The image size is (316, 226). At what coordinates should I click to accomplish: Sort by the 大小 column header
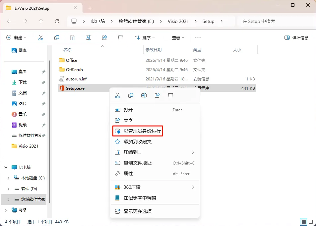[x=237, y=50]
